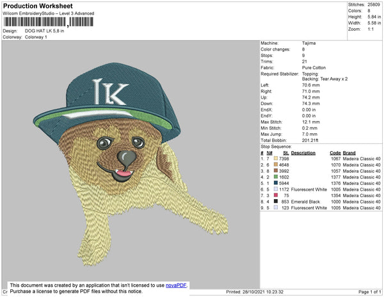Select the Emerald Black thread swatch

pos(275,202)
